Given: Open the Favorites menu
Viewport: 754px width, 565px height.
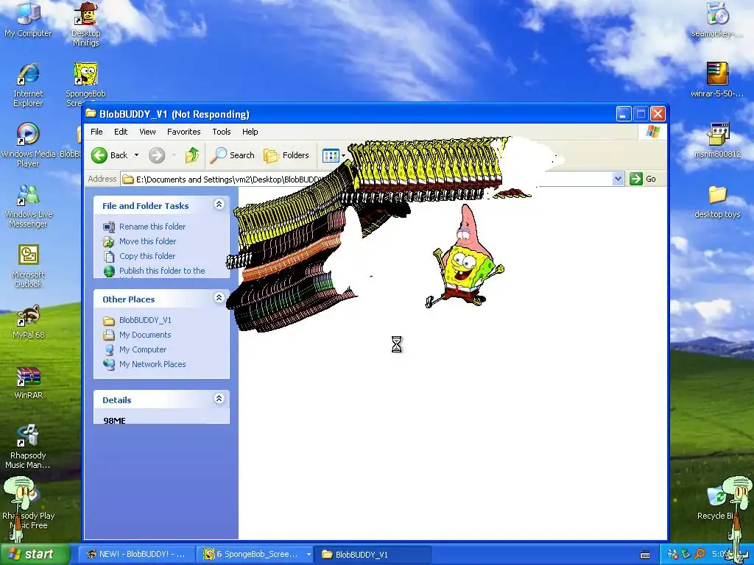Looking at the screenshot, I should coord(183,132).
